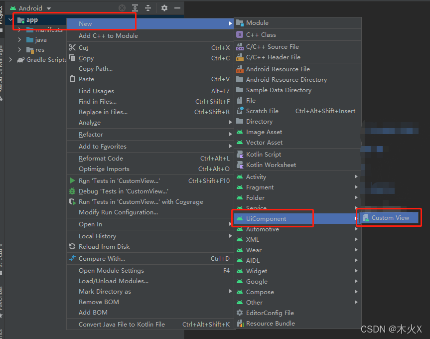The image size is (430, 339).
Task: Click the Run with Coverage icon
Action: [x=72, y=201]
